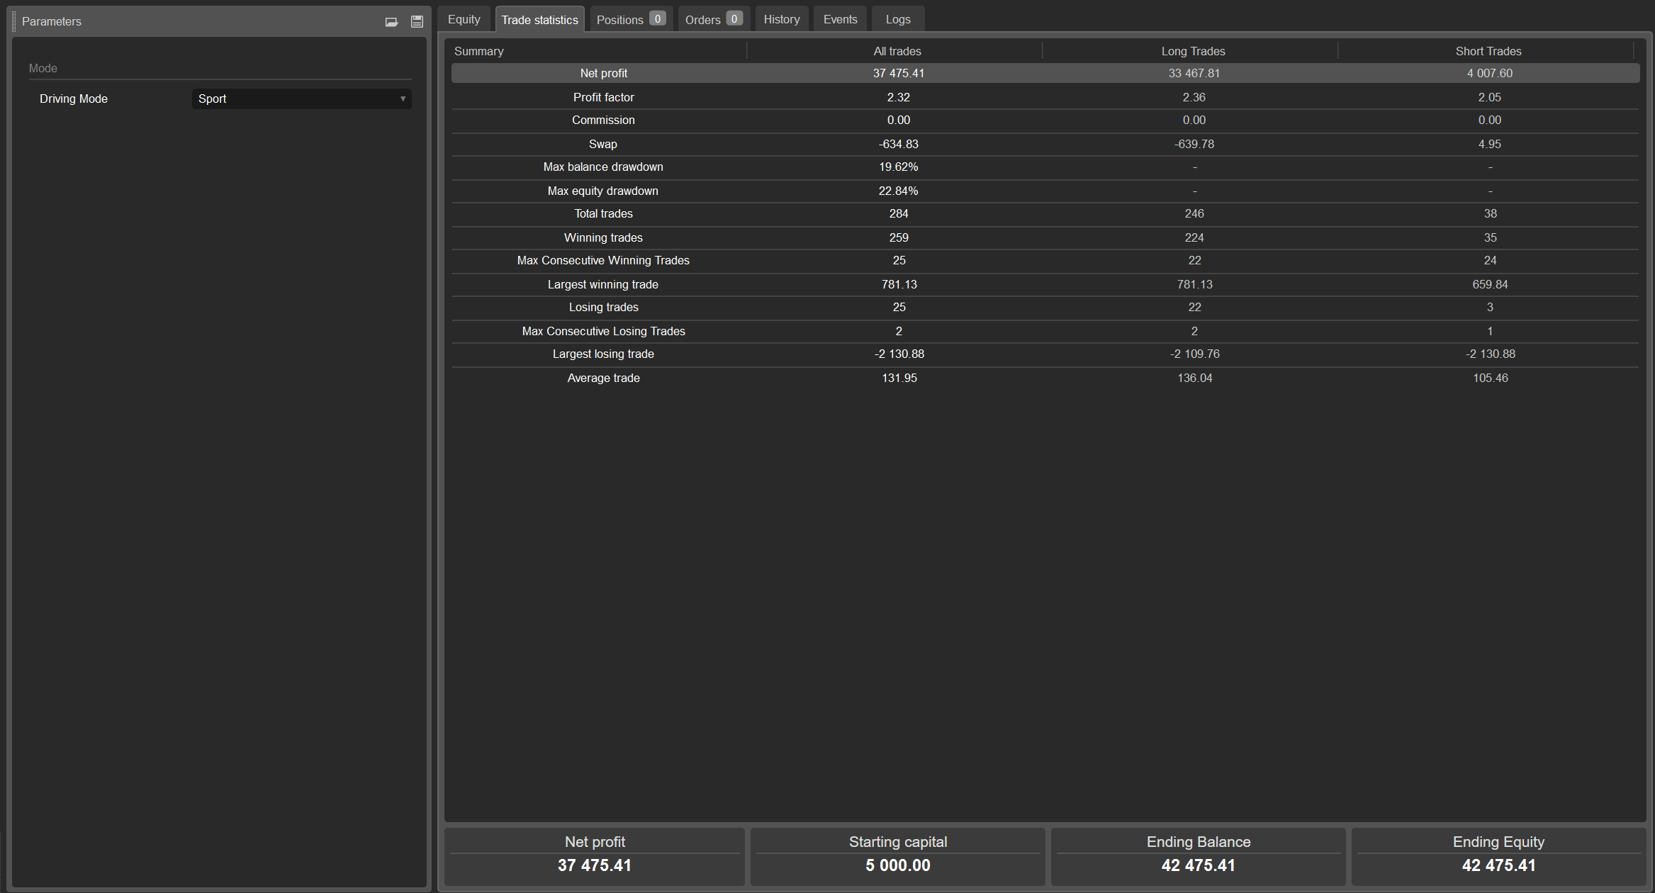Select the Trade statistics tab
Viewport: 1655px width, 893px height.
tap(539, 20)
